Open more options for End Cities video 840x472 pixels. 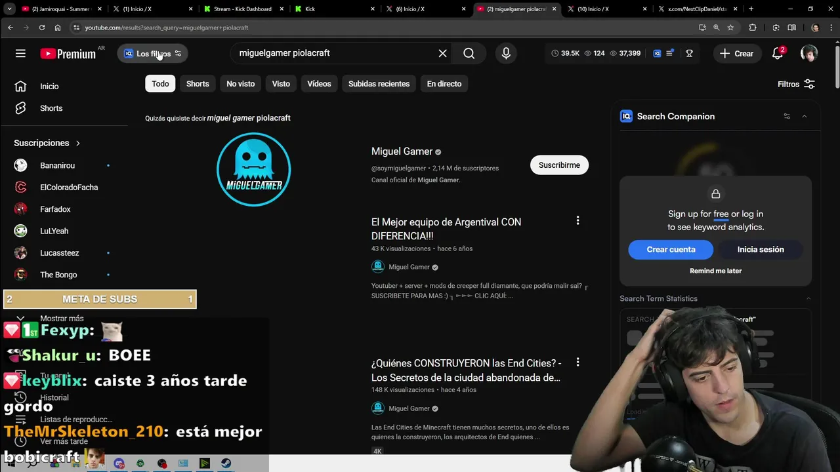(577, 362)
